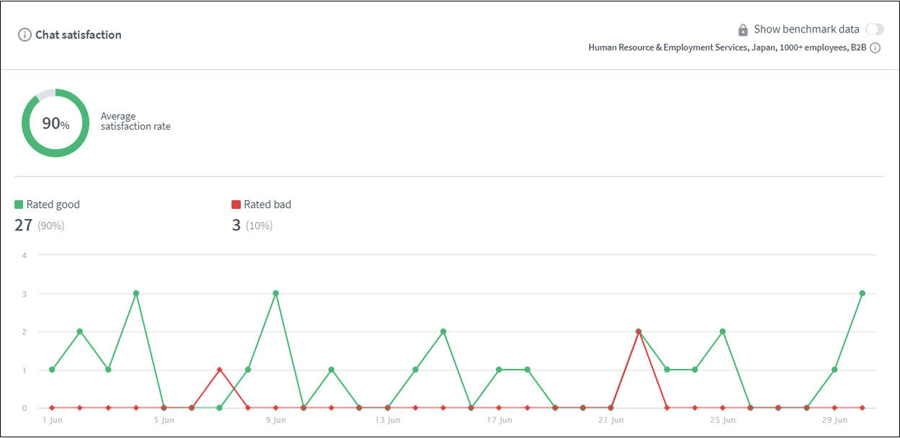Click the red data point on 7 Jun
Image resolution: width=900 pixels, height=438 pixels.
point(220,370)
